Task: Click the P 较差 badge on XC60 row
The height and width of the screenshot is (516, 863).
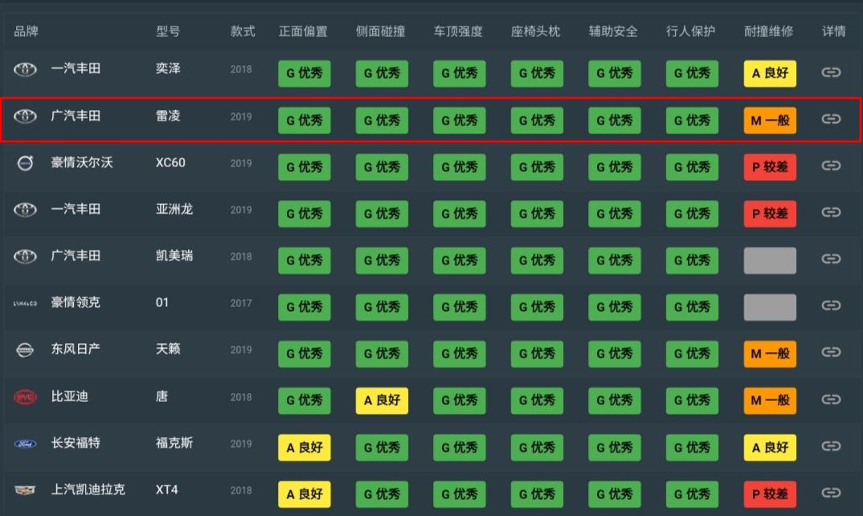Action: [x=769, y=166]
